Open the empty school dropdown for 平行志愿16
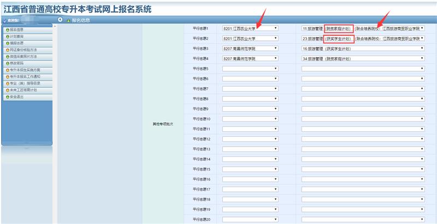 [x=250, y=179]
